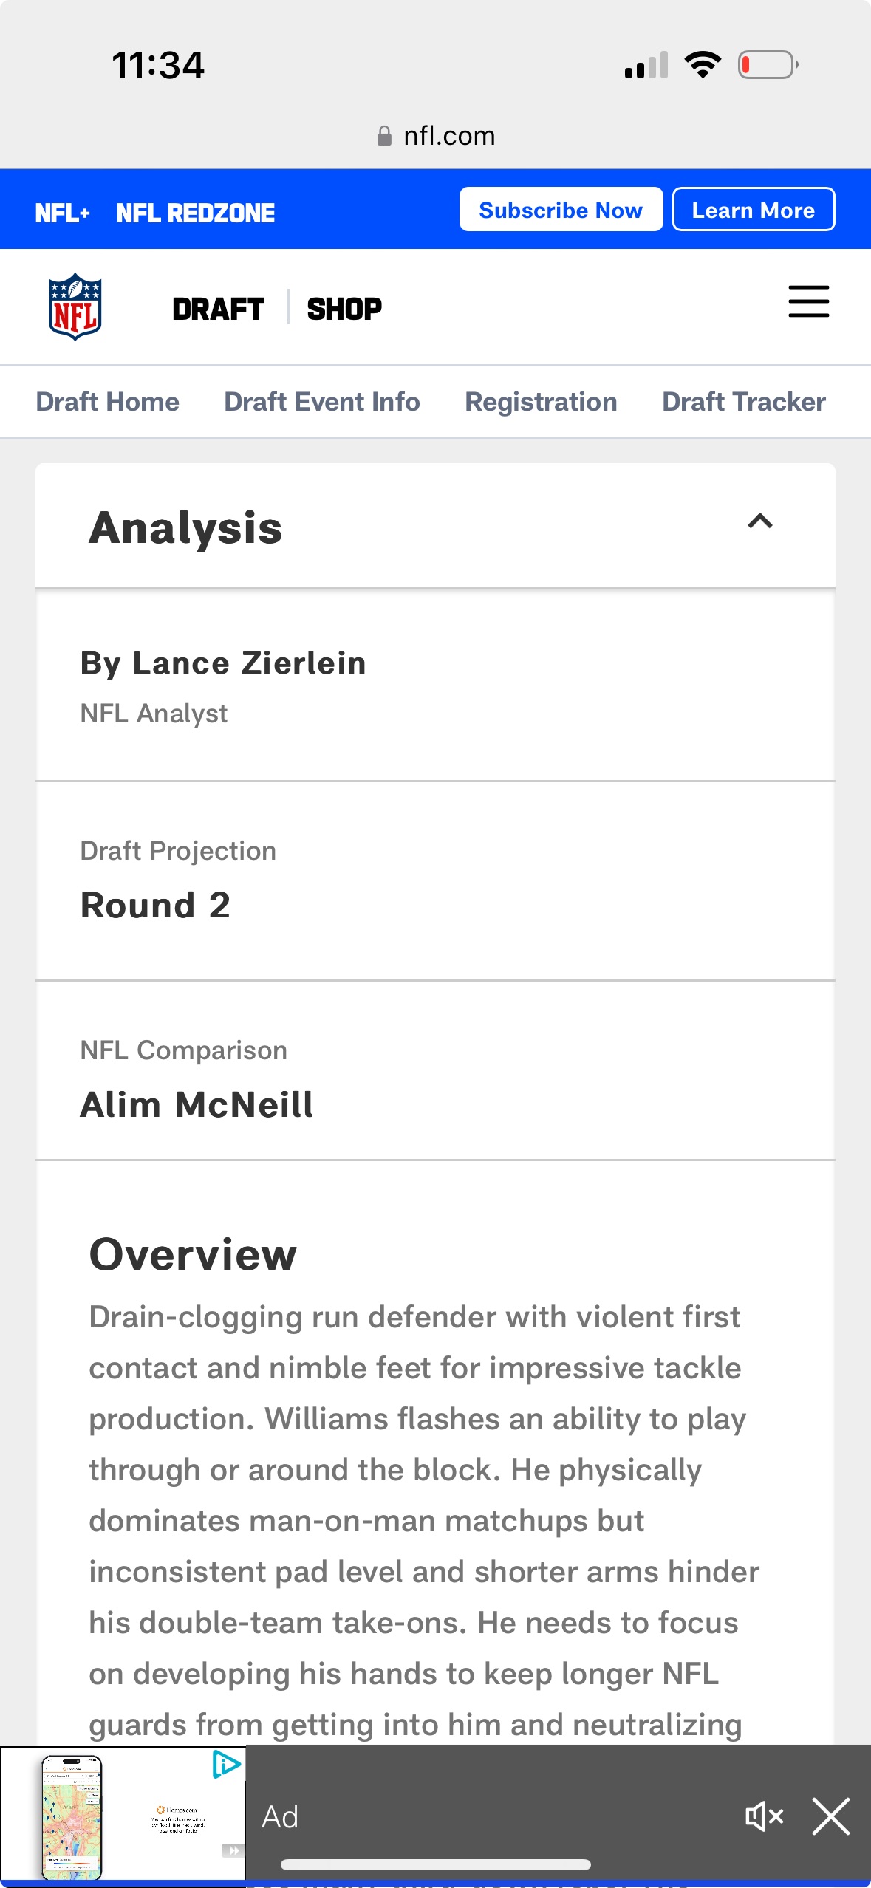
Task: Skip forward on the ad video
Action: coord(232,1850)
